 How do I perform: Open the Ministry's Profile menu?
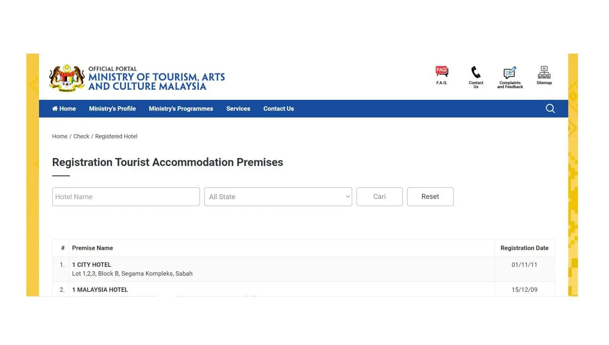tap(112, 109)
